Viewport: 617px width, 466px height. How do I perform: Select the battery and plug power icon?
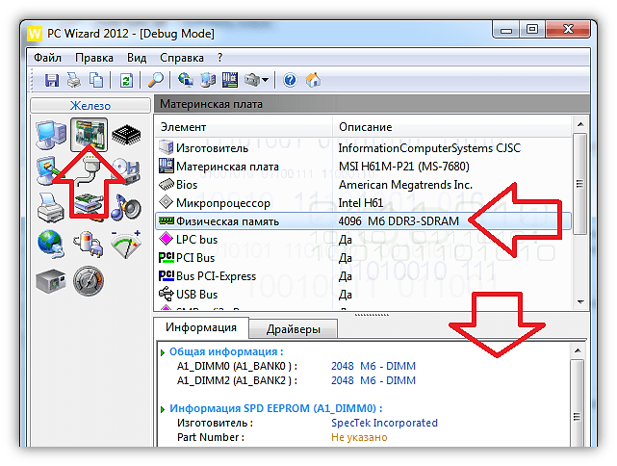tap(89, 244)
